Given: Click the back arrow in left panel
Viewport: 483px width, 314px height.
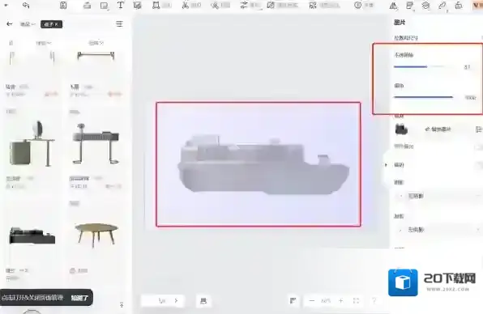Looking at the screenshot, I should click(x=10, y=23).
